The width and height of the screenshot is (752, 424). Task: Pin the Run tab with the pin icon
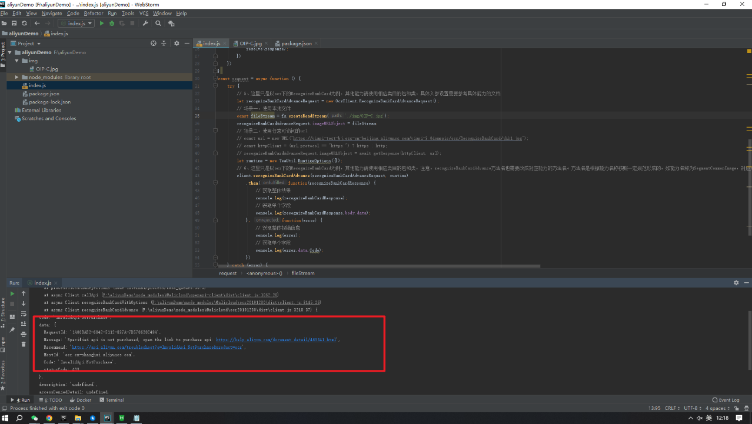[12, 330]
